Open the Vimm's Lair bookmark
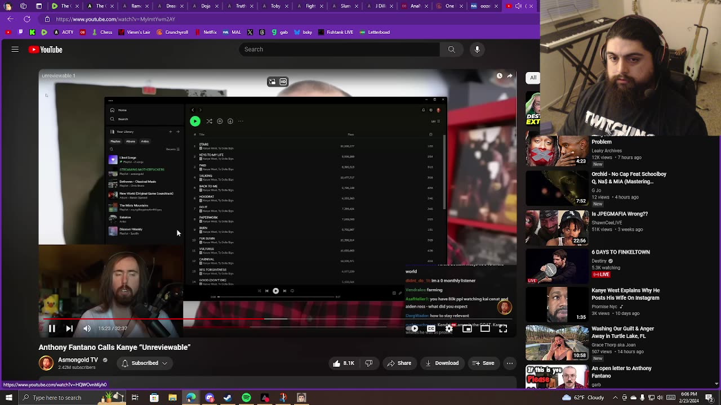721x405 pixels. (134, 32)
